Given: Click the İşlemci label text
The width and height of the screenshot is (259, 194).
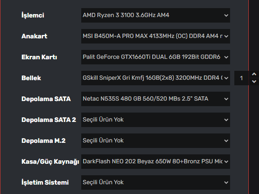Looking at the screenshot, I should click(33, 16).
